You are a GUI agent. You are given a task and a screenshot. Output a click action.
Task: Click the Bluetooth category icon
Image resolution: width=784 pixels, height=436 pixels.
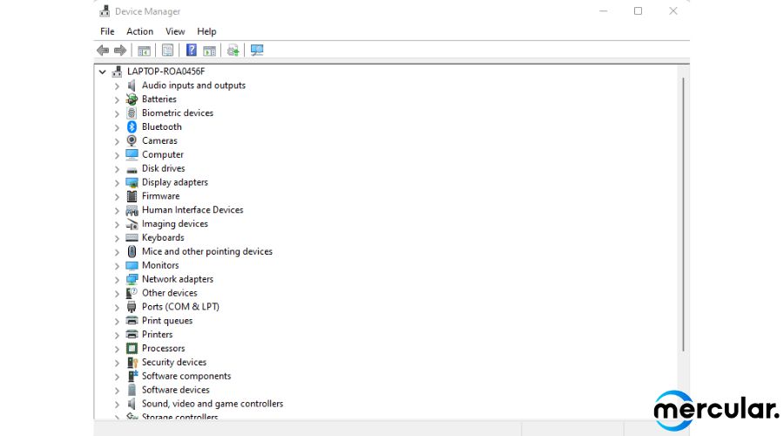click(x=132, y=126)
